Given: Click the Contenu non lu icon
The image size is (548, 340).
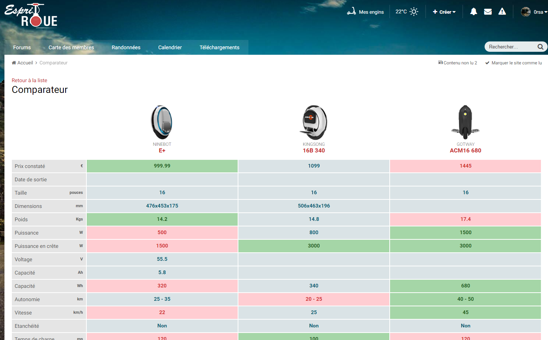Looking at the screenshot, I should pyautogui.click(x=440, y=63).
